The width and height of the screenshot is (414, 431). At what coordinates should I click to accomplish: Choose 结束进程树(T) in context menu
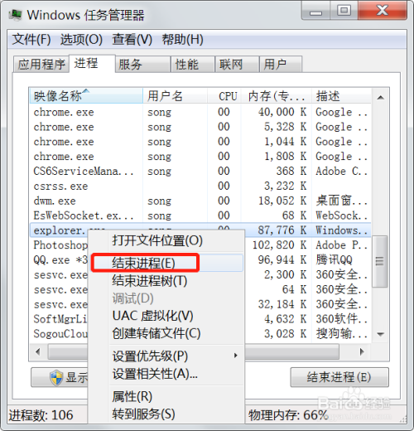click(166, 281)
